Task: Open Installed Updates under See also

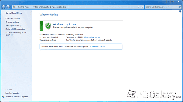Action: coord(13,93)
